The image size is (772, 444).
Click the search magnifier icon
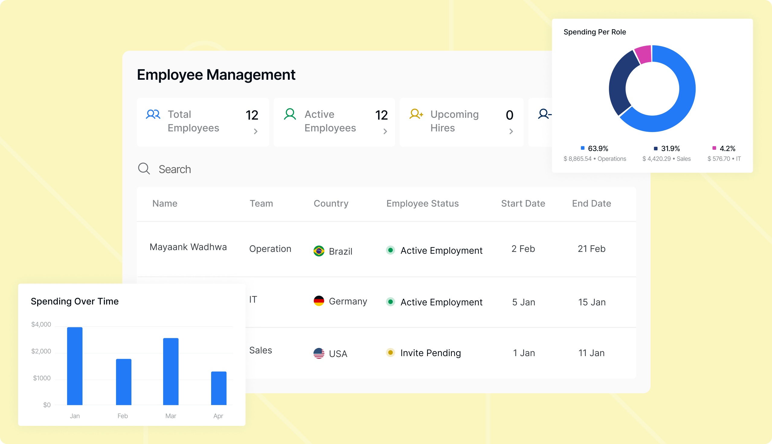pos(144,169)
